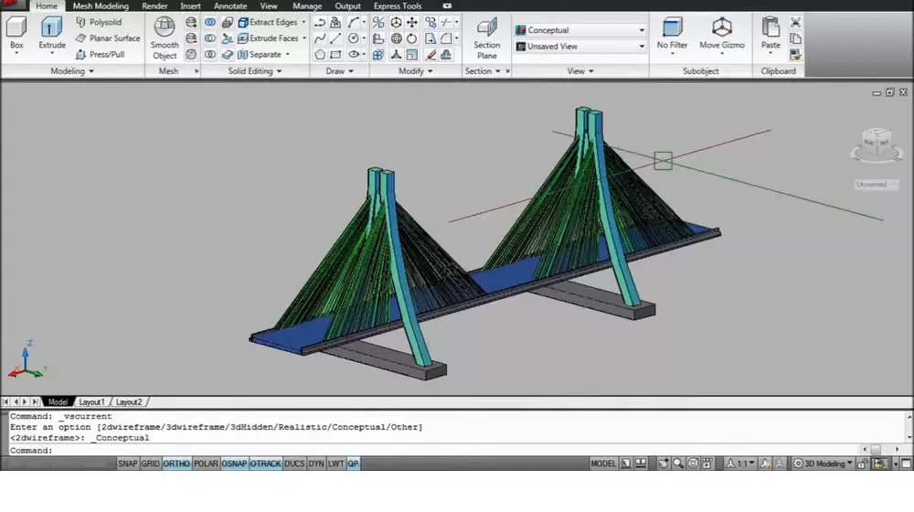Open the Layout1 tab

click(x=91, y=401)
